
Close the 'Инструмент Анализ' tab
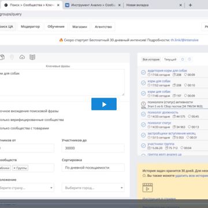pyautogui.click(x=120, y=5)
